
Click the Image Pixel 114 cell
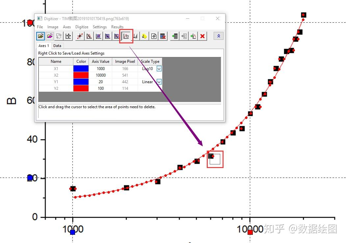125,88
